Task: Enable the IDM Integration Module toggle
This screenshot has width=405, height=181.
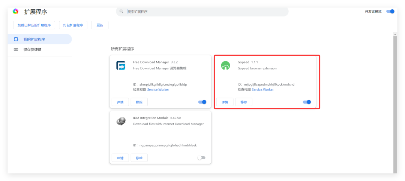Action: 202,158
